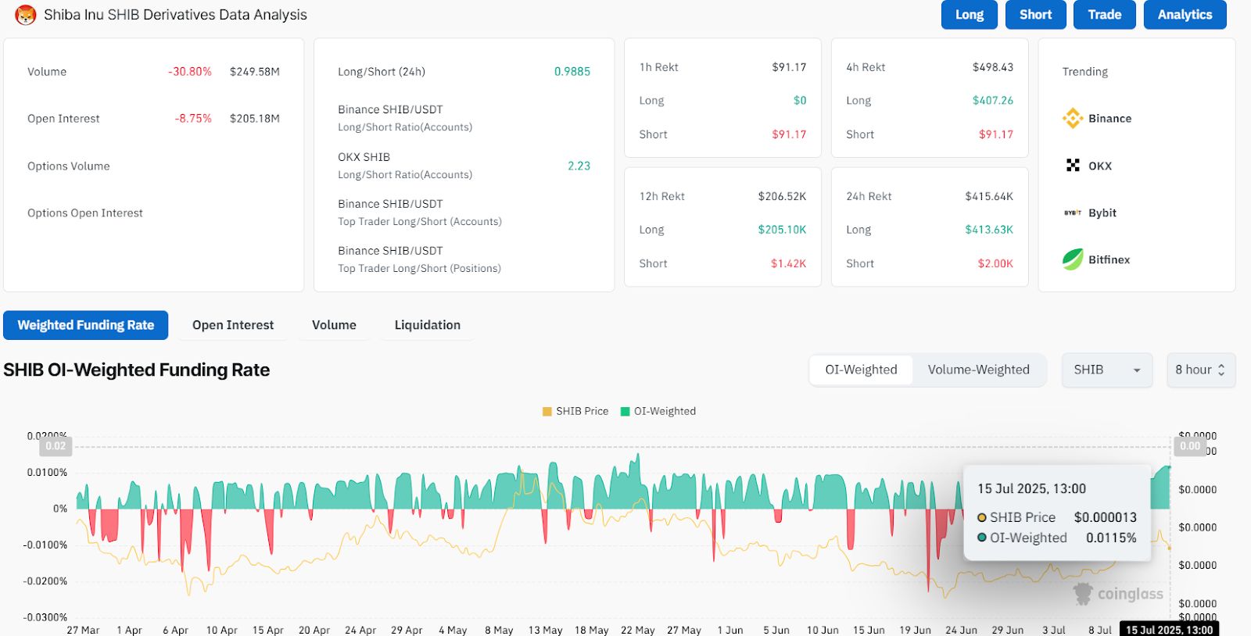Click the Shiba Inu coin logo
This screenshot has height=636, width=1251.
tap(26, 15)
